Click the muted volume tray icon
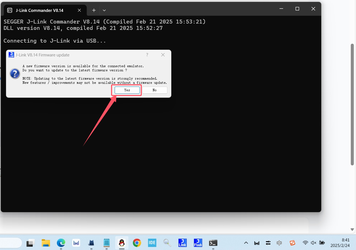356x250 pixels. point(313,243)
